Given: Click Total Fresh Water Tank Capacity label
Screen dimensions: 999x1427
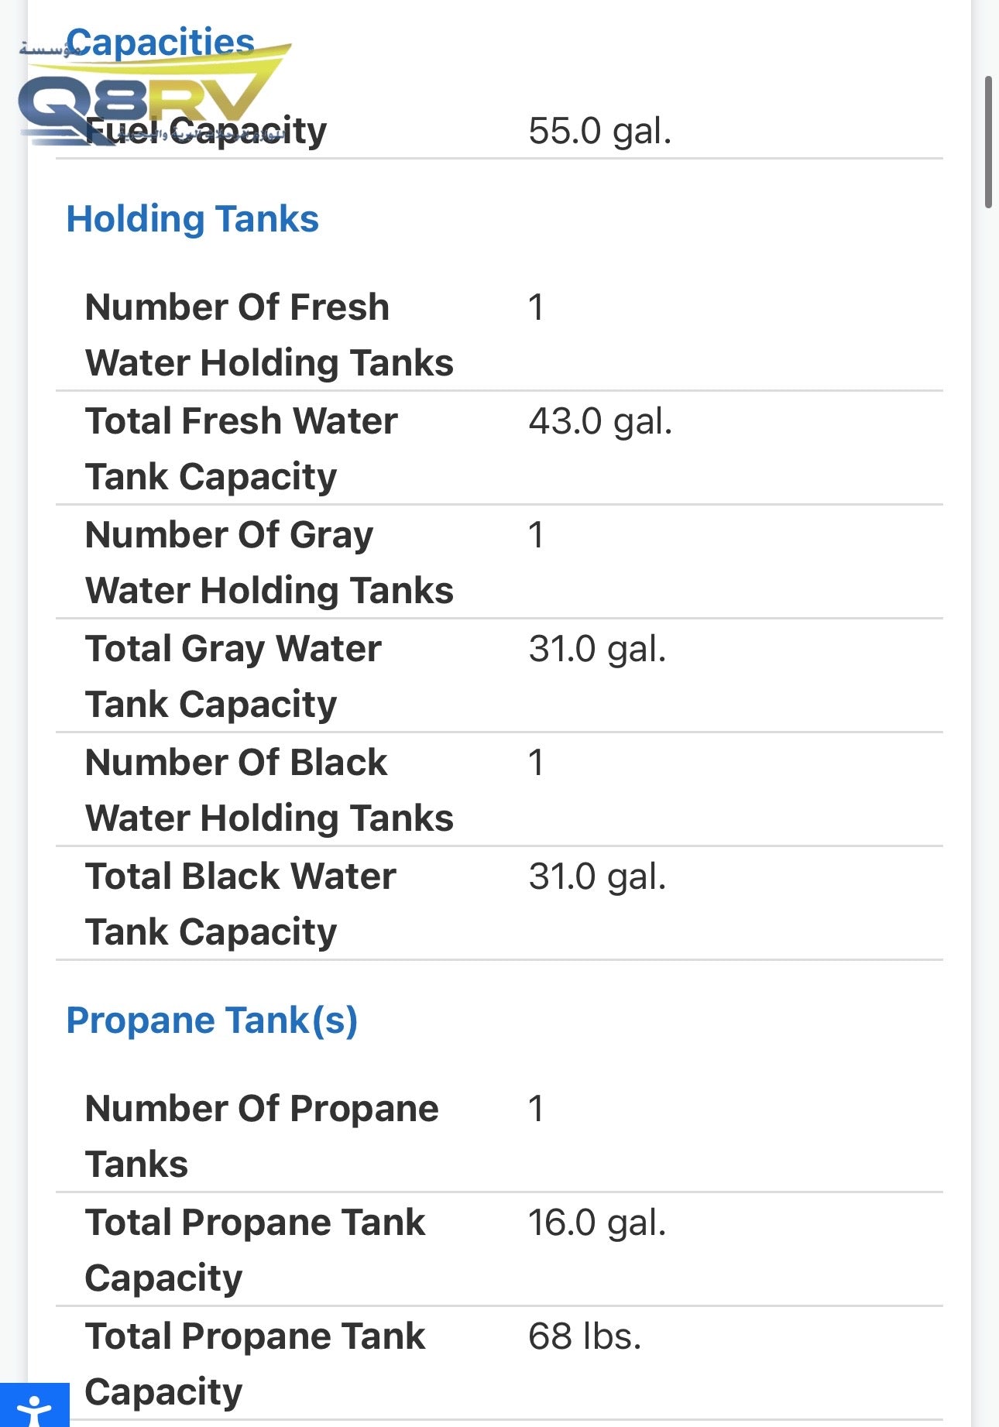Looking at the screenshot, I should (241, 448).
